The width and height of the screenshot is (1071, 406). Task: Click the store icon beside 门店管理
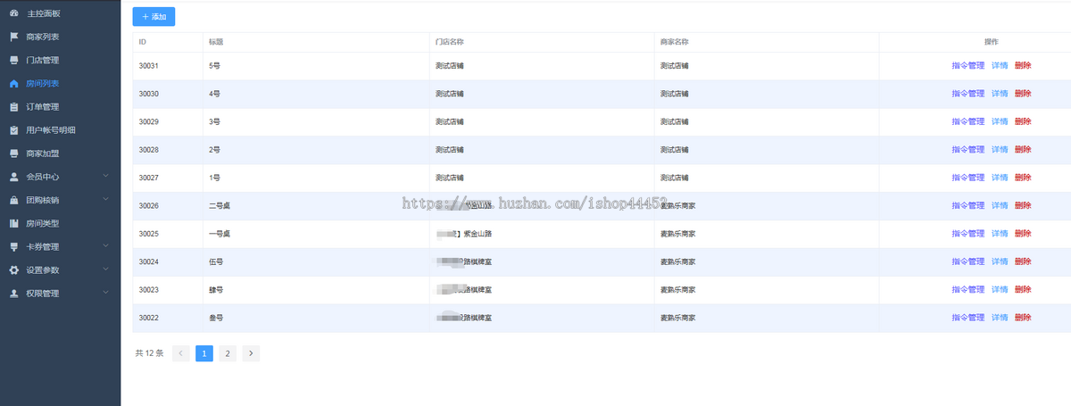pyautogui.click(x=13, y=60)
